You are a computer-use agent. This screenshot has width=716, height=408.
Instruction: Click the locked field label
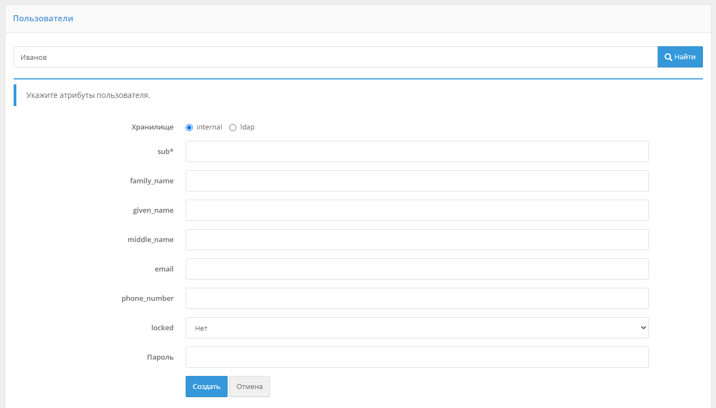point(162,328)
